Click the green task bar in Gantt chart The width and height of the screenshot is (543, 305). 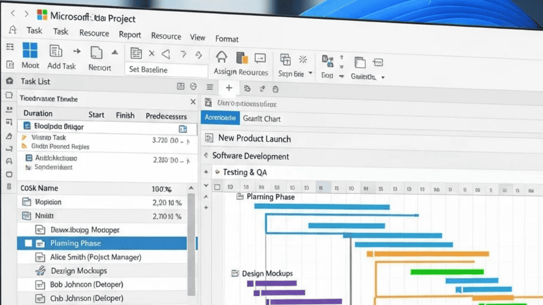[x=447, y=272]
